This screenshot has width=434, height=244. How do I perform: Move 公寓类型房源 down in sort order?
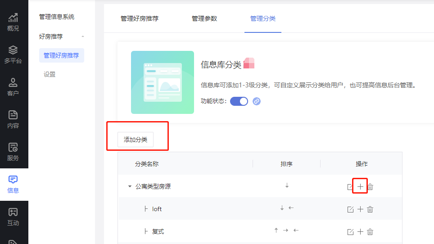pyautogui.click(x=287, y=185)
